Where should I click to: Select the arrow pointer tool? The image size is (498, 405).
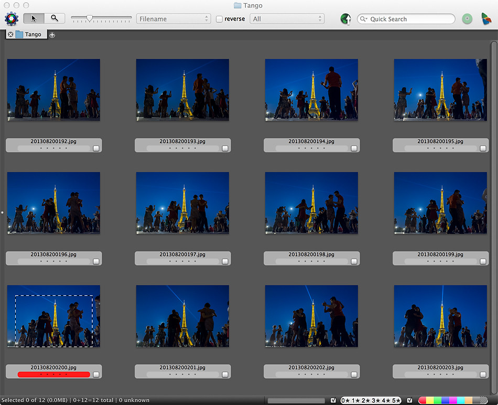pos(34,18)
